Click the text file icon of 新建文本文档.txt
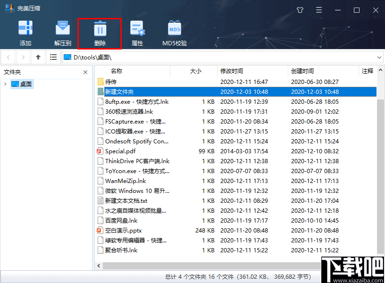This screenshot has height=283, width=385. [x=100, y=201]
